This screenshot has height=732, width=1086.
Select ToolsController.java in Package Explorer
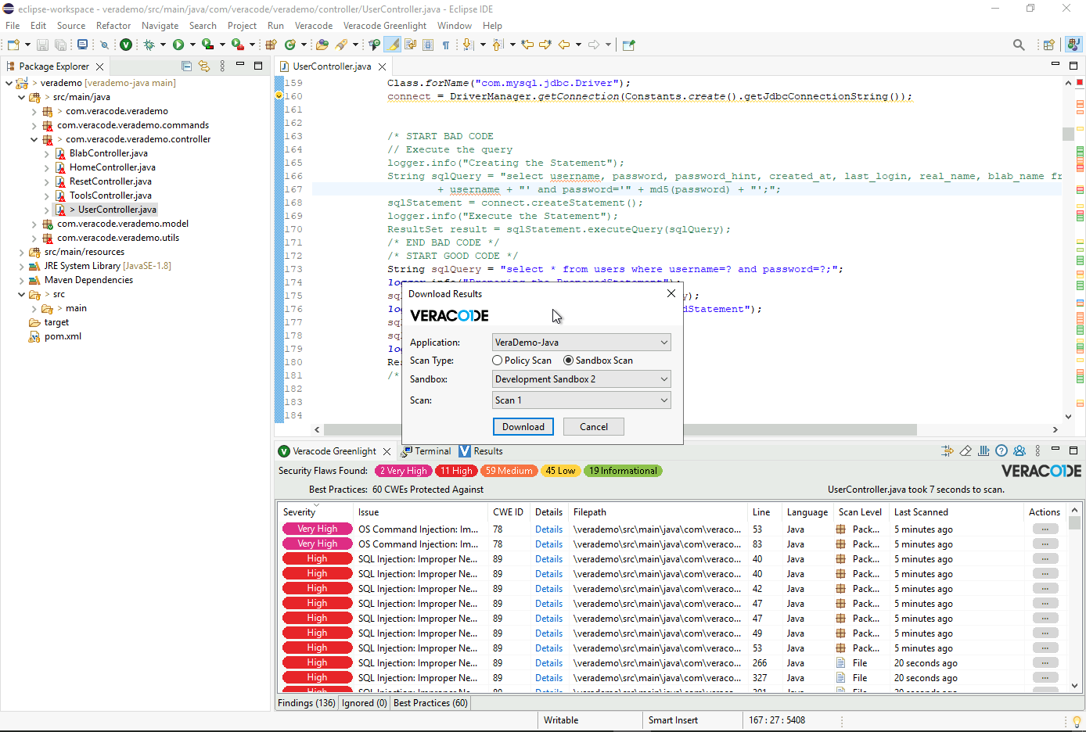click(x=110, y=196)
